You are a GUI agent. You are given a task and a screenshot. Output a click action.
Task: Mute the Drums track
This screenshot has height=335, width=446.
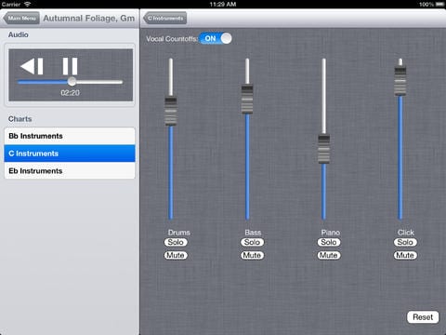pyautogui.click(x=176, y=255)
